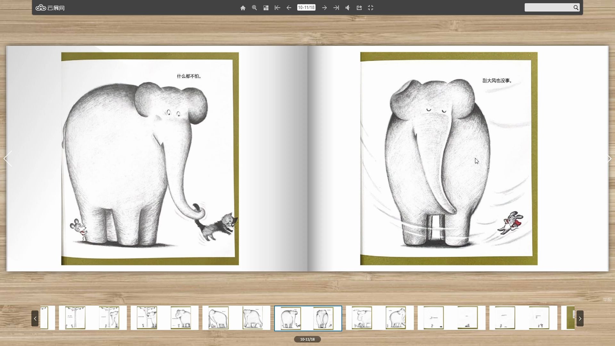Click the text 刮大风也没事。

pos(497,81)
